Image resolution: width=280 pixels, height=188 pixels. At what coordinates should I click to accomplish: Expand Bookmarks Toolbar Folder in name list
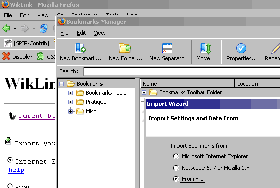144,92
